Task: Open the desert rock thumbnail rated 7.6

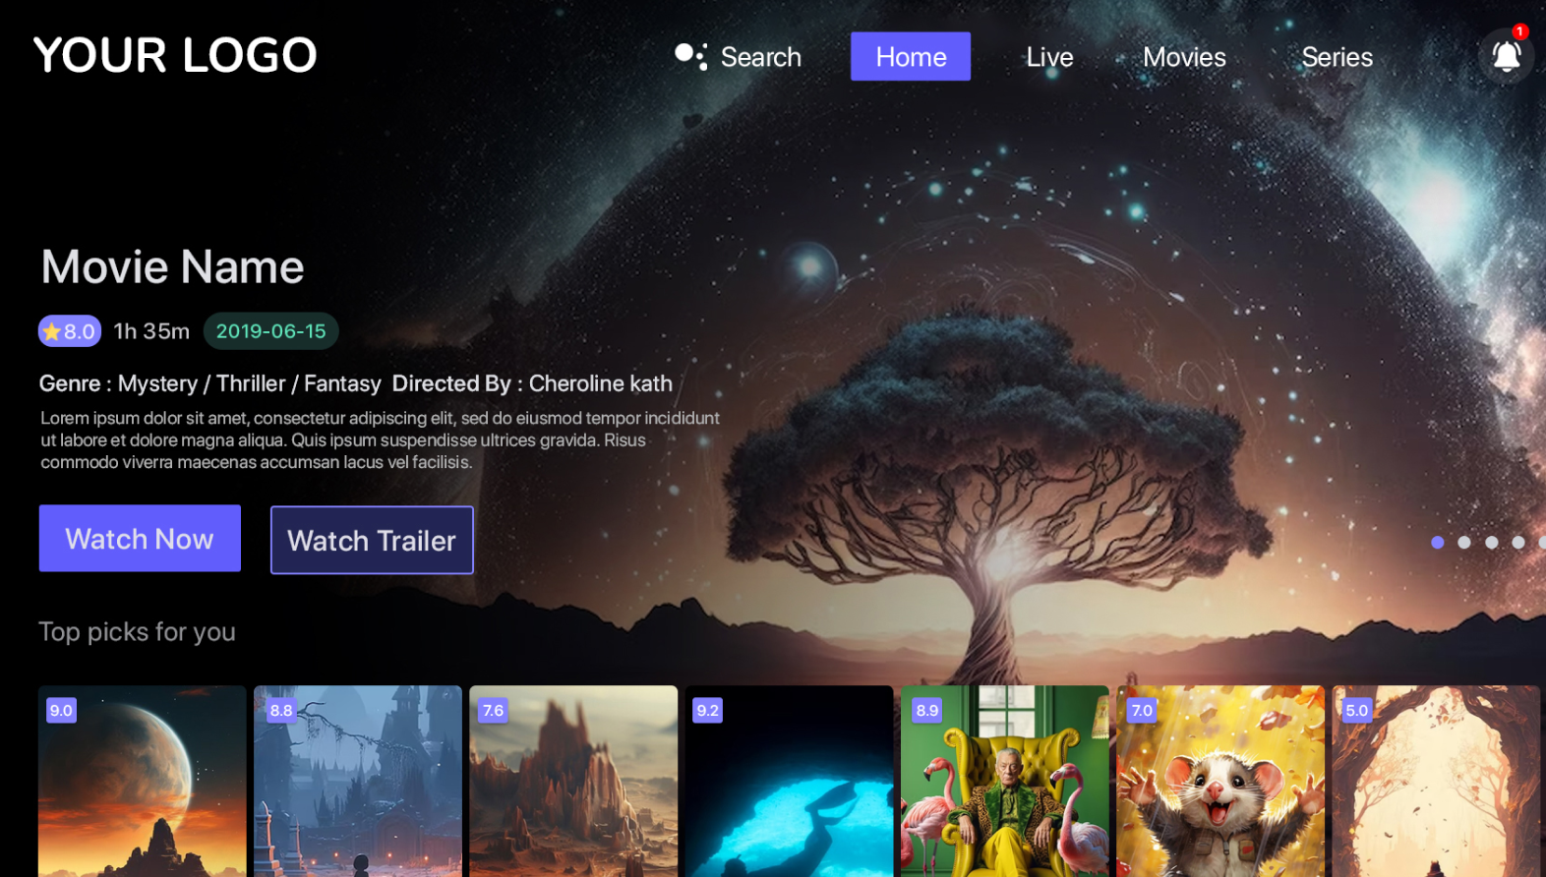Action: point(573,781)
